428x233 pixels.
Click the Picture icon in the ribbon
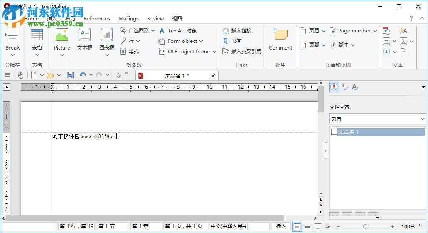(62, 35)
